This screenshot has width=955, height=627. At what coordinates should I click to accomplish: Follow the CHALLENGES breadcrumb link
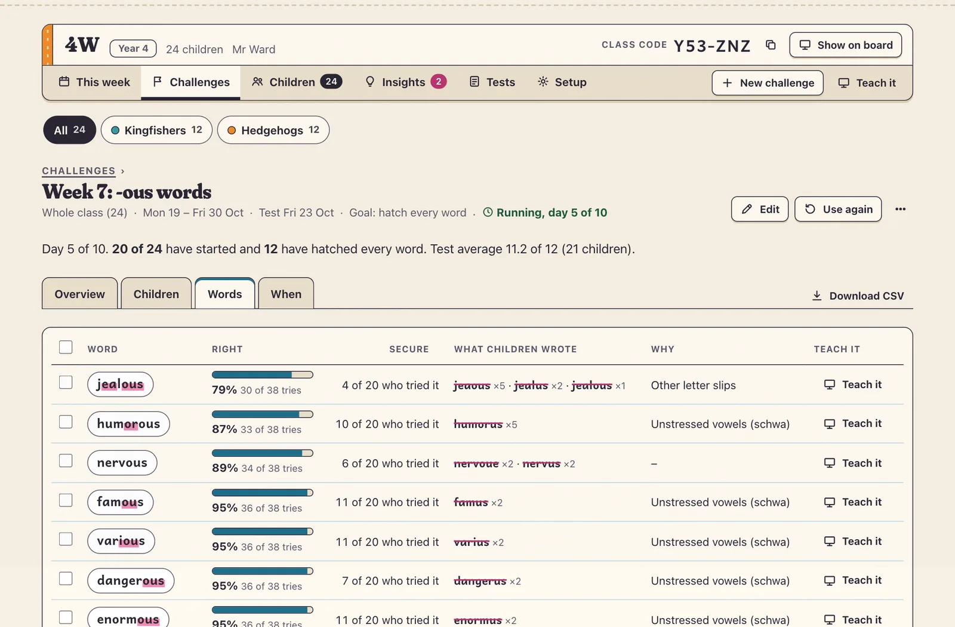pos(79,171)
